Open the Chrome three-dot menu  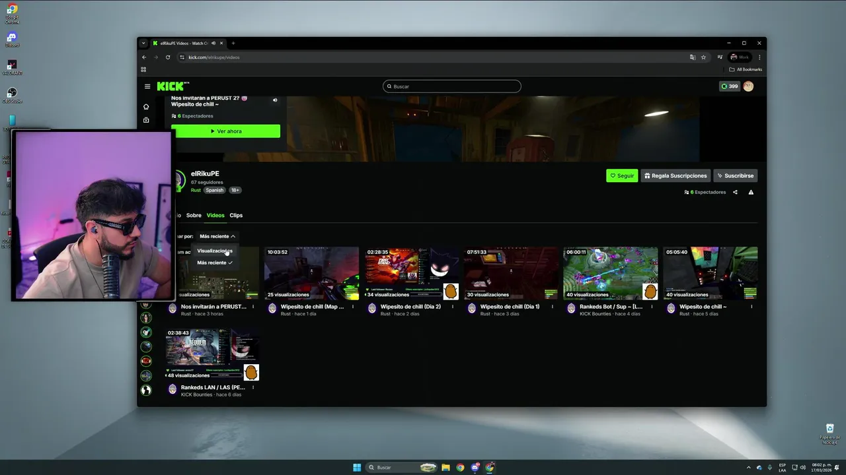tap(759, 57)
